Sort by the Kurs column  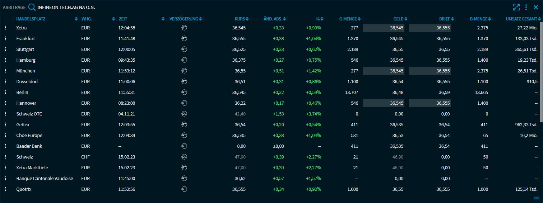click(x=240, y=19)
